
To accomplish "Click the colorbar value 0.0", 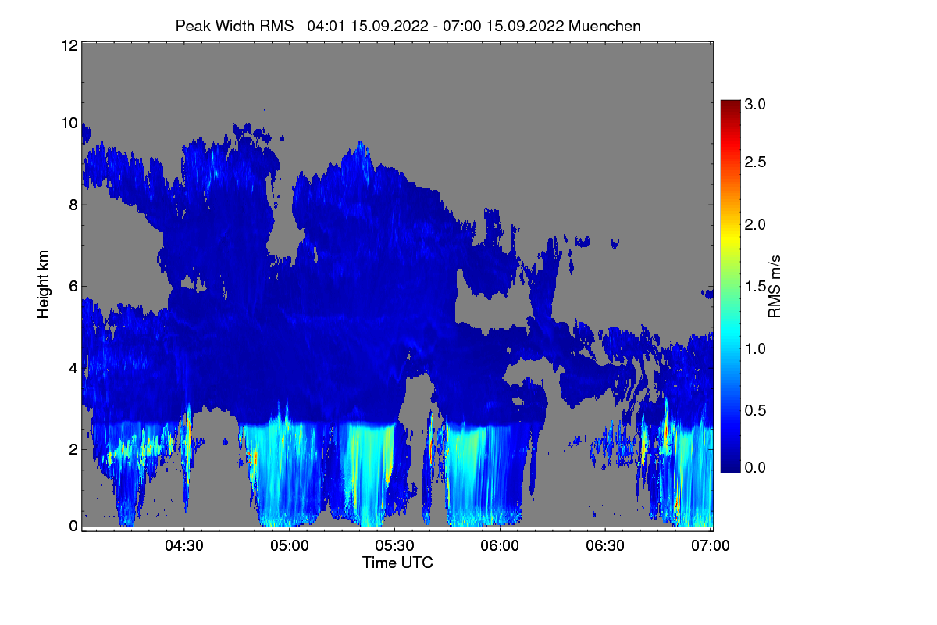I will (756, 467).
